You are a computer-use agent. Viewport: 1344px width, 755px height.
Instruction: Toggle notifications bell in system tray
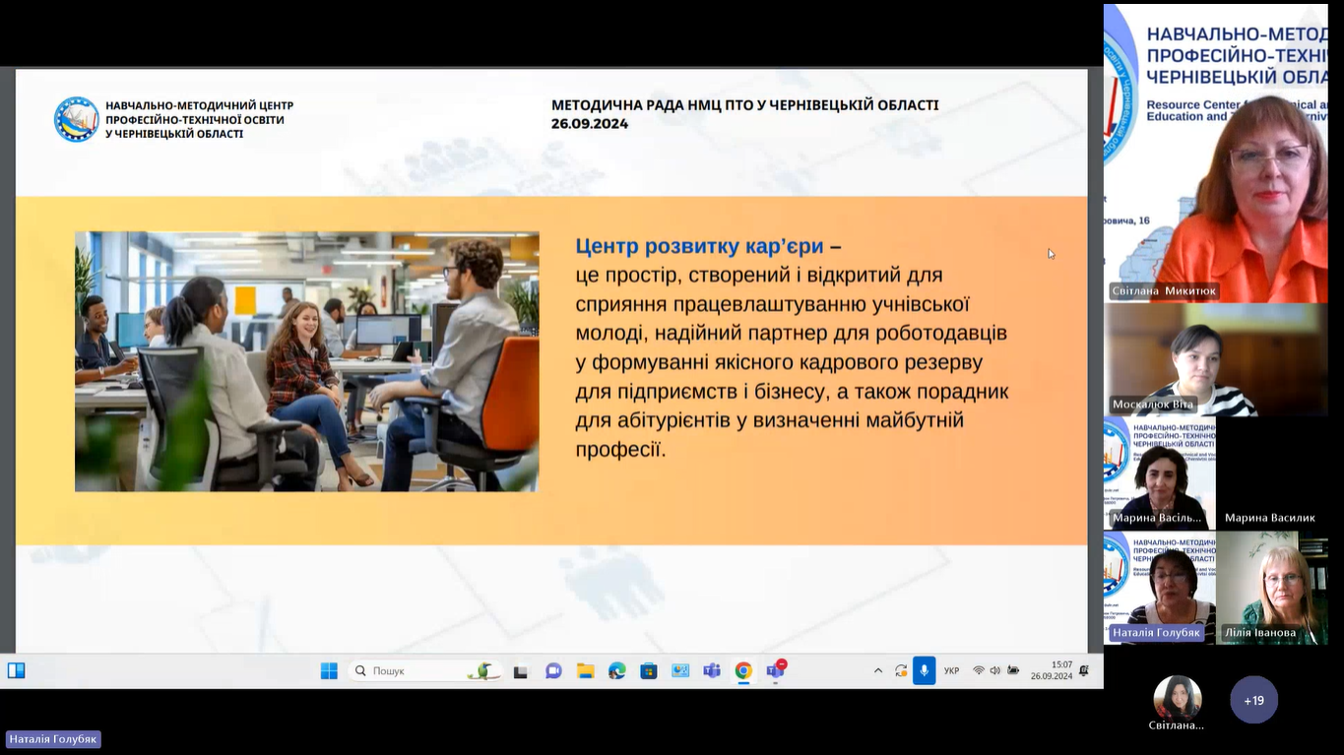pos(1084,670)
